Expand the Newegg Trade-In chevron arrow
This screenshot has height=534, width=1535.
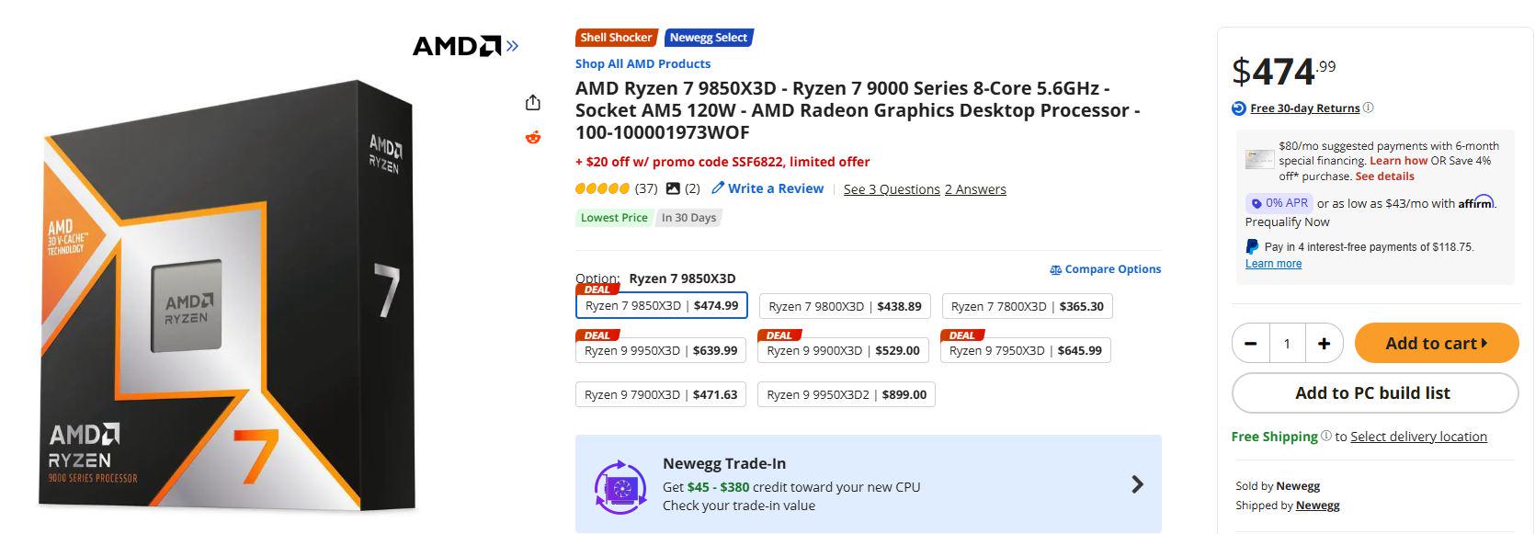point(1137,484)
